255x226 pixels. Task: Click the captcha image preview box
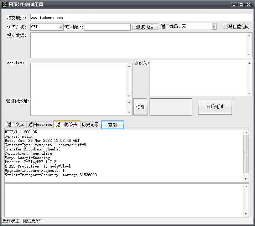click(171, 107)
